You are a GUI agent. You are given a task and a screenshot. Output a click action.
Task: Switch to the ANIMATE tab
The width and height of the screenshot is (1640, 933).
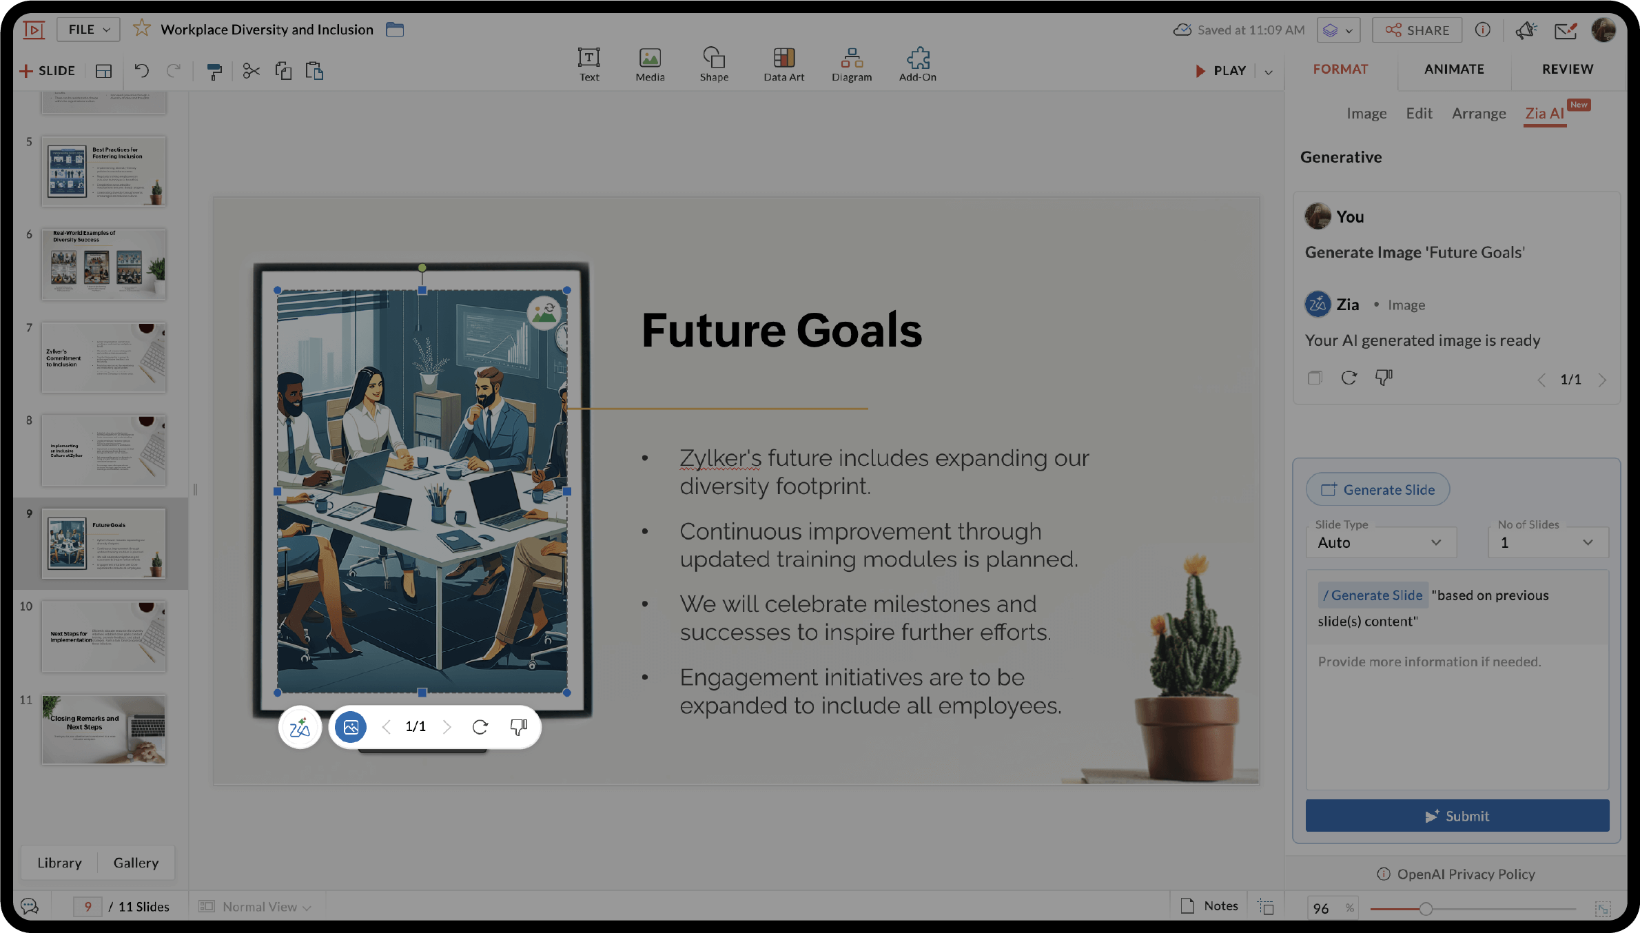1454,69
